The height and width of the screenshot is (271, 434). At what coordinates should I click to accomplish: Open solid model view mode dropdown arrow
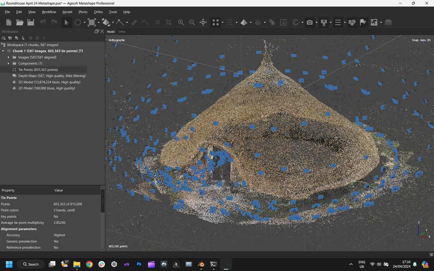click(x=251, y=23)
